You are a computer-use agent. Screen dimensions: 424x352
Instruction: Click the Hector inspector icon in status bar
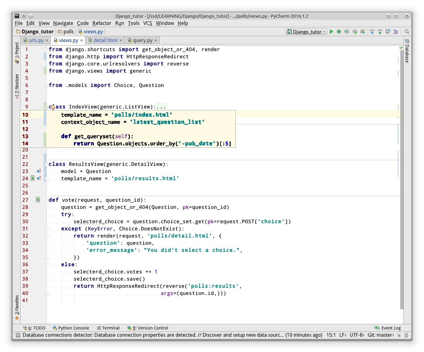point(406,335)
